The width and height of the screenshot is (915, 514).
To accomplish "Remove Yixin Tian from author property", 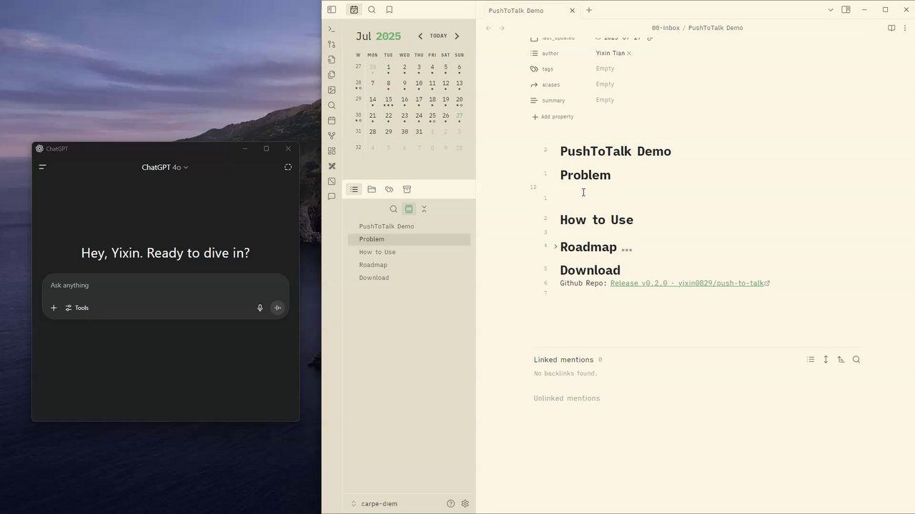I will (x=629, y=54).
